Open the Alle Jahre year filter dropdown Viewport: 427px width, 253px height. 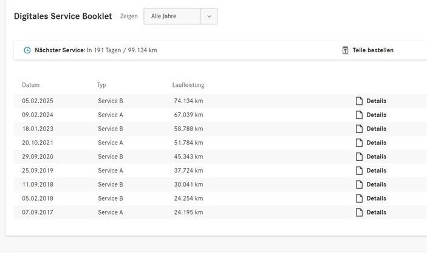click(x=173, y=16)
